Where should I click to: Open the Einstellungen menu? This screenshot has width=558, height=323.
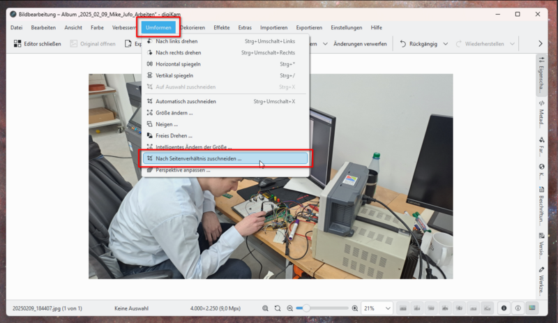coord(346,27)
